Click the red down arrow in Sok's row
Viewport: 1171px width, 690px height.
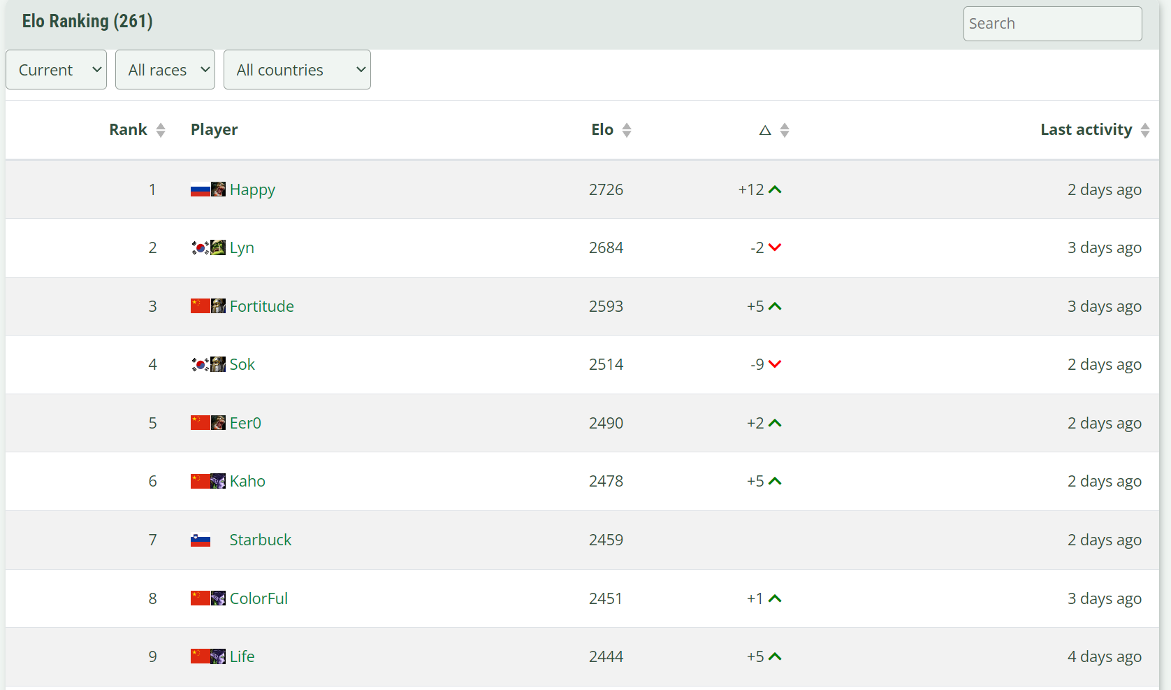(x=775, y=364)
